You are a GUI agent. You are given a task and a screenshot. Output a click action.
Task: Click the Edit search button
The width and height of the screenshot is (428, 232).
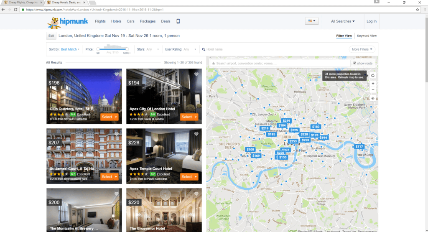pos(51,36)
